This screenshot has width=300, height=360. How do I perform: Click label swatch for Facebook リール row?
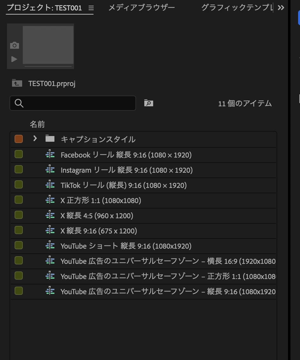coord(19,154)
